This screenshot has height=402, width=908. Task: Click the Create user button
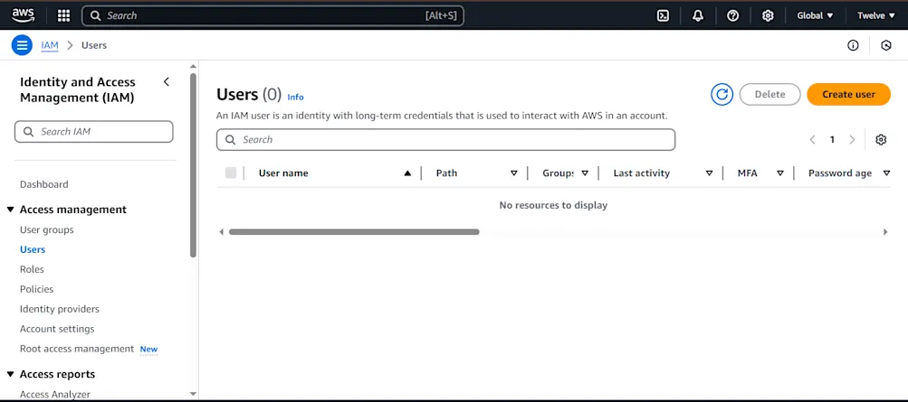(x=848, y=94)
